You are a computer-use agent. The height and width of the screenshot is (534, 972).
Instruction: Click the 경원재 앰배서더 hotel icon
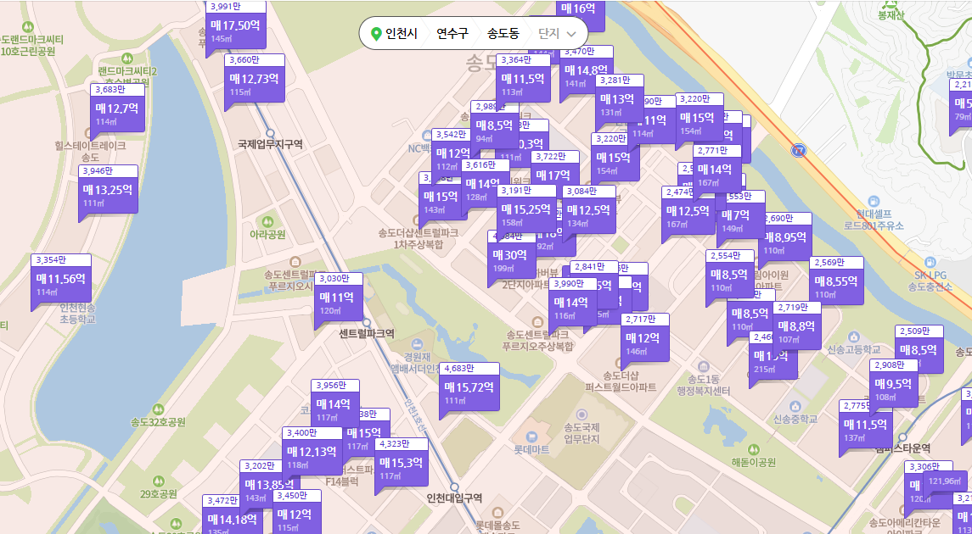(417, 344)
